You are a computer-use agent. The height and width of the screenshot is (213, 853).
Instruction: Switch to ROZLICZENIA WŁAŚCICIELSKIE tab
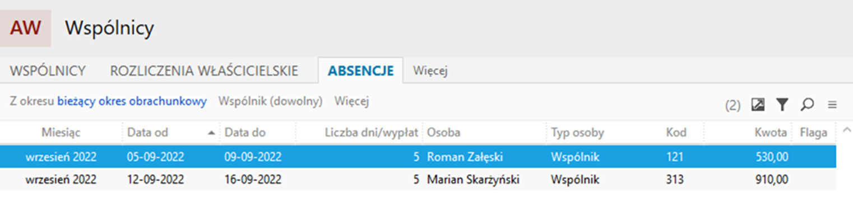[204, 71]
